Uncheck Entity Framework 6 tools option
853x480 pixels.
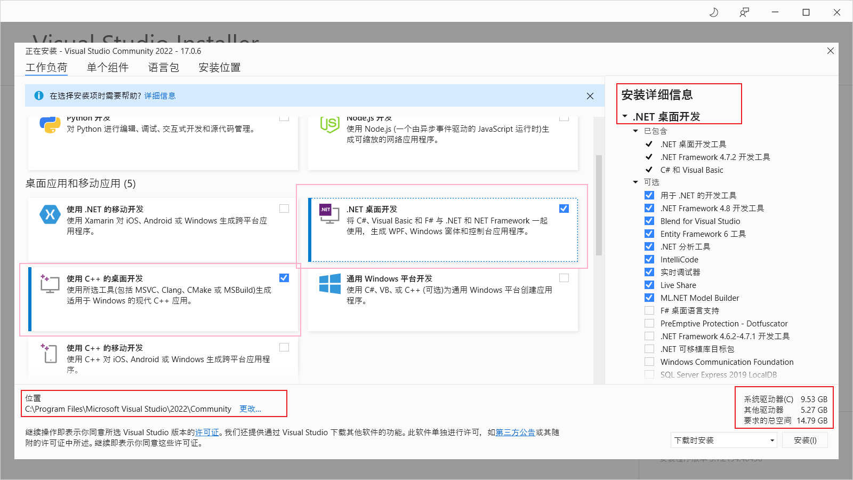649,234
